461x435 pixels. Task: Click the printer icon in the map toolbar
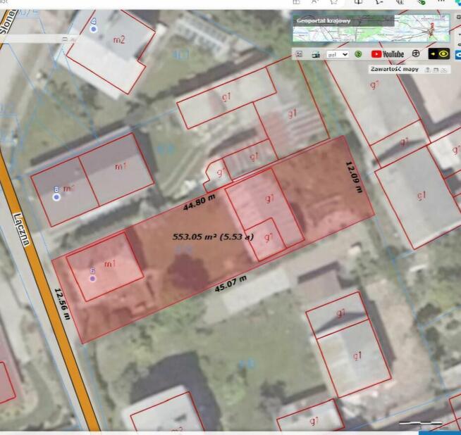pyautogui.click(x=315, y=53)
